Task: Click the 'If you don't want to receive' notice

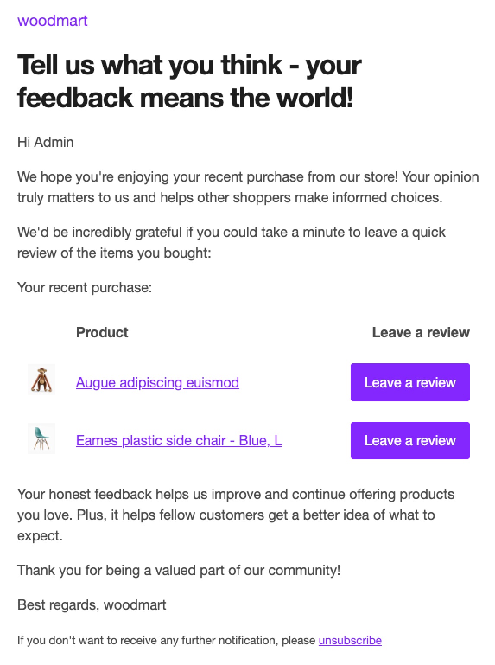Action: [166, 640]
